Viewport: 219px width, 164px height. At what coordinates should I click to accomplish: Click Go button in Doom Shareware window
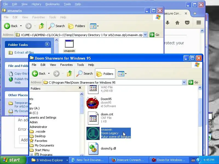(193, 82)
